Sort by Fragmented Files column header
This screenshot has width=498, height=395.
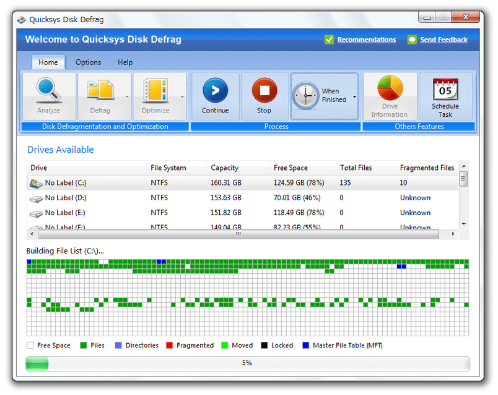[x=427, y=168]
